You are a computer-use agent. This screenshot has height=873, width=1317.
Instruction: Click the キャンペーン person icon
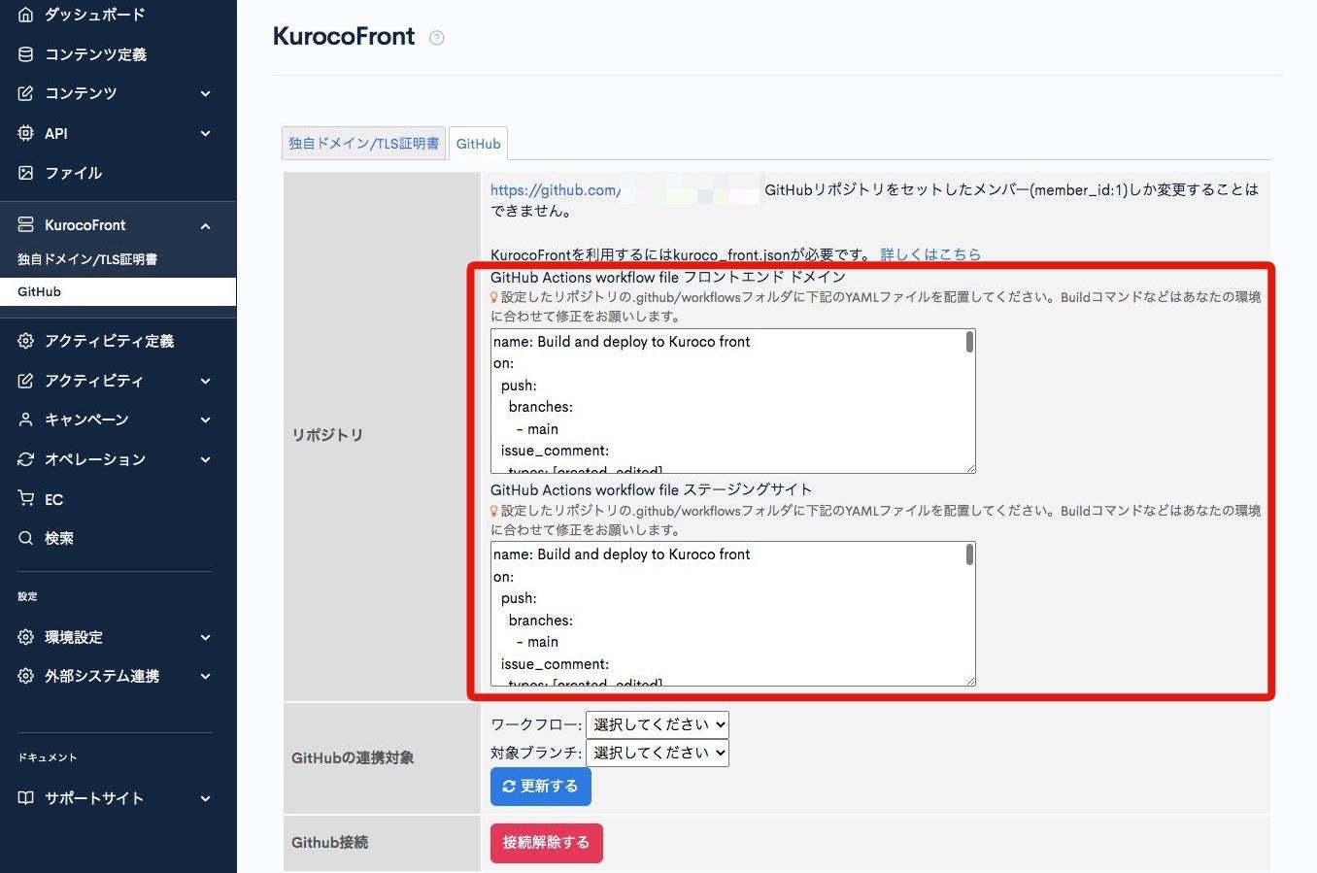click(x=26, y=420)
